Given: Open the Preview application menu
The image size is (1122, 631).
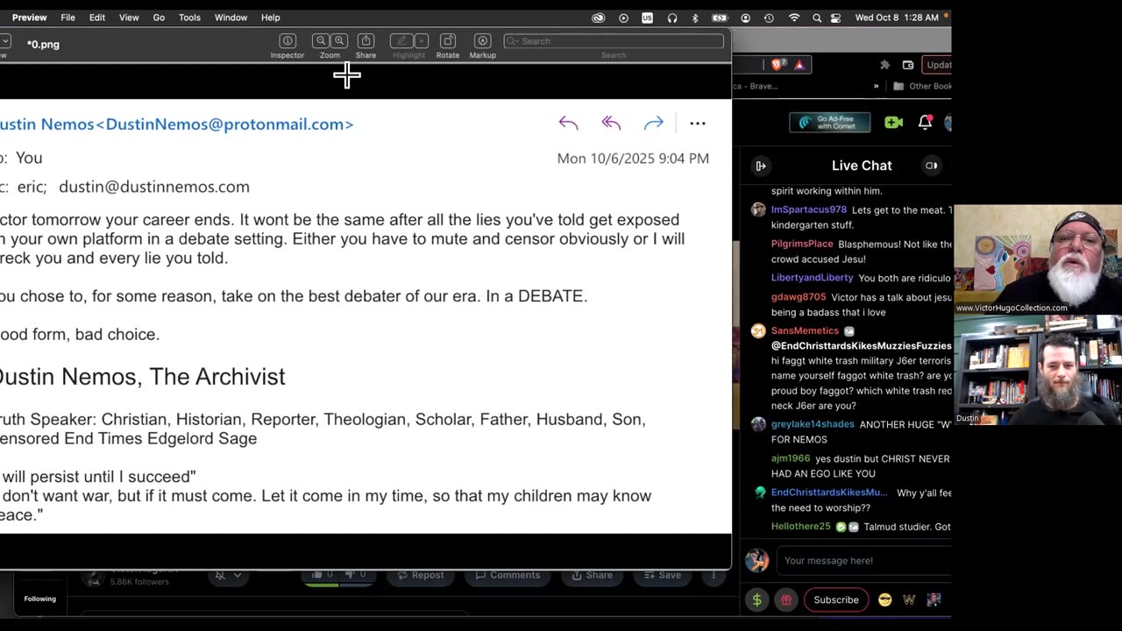Looking at the screenshot, I should coord(30,18).
